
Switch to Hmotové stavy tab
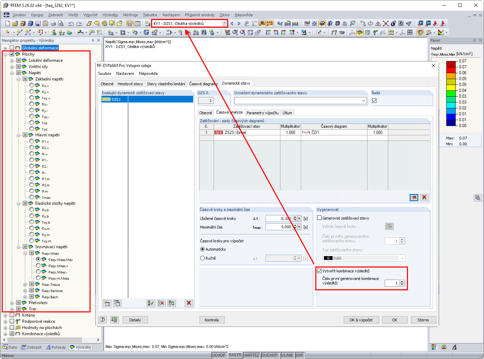tap(130, 84)
